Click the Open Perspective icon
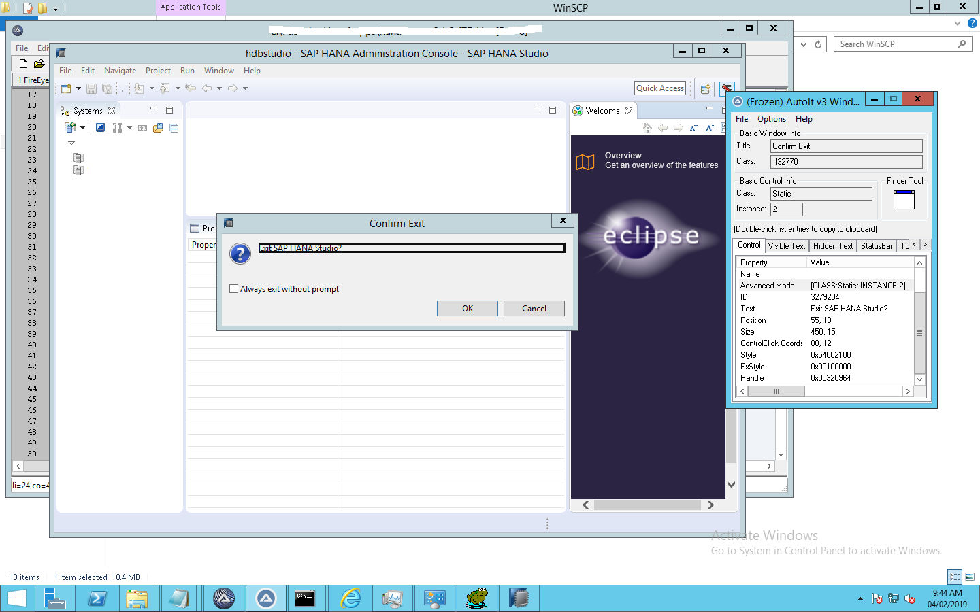The image size is (980, 612). click(706, 89)
